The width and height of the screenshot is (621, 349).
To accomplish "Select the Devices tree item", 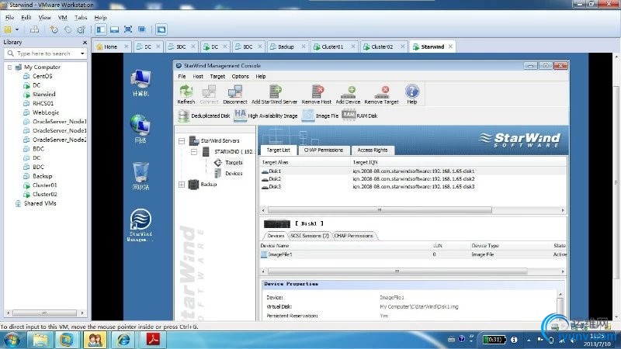I will tap(234, 173).
